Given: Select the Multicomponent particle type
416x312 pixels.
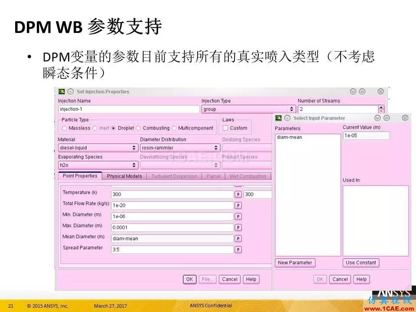Looking at the screenshot, I should [174, 128].
